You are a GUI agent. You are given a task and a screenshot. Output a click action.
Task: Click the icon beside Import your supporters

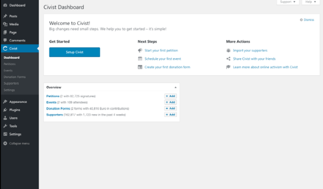pos(228,50)
